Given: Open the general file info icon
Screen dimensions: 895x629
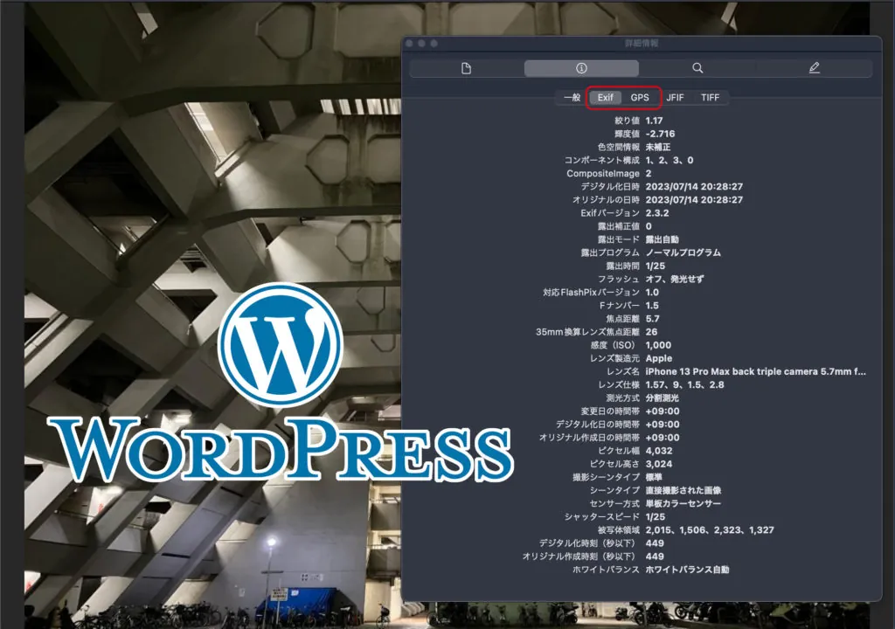Looking at the screenshot, I should point(467,68).
